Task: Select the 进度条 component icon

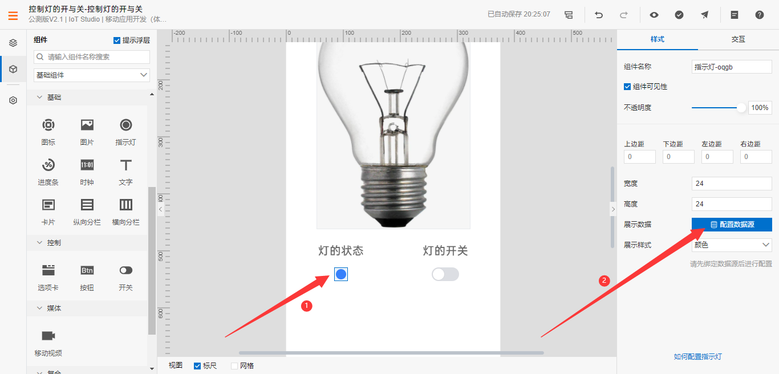Action: click(x=48, y=165)
